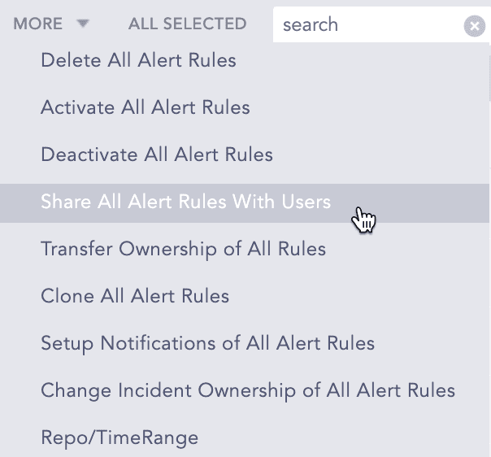Choose Activate All Alert Rules
Image resolution: width=491 pixels, height=457 pixels.
coord(146,107)
